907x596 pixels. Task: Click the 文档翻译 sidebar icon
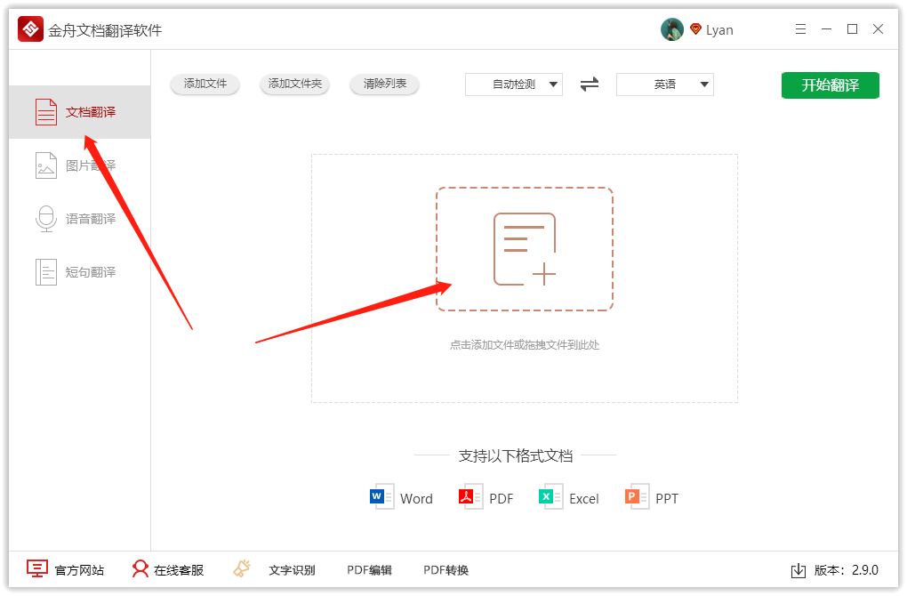pyautogui.click(x=45, y=111)
